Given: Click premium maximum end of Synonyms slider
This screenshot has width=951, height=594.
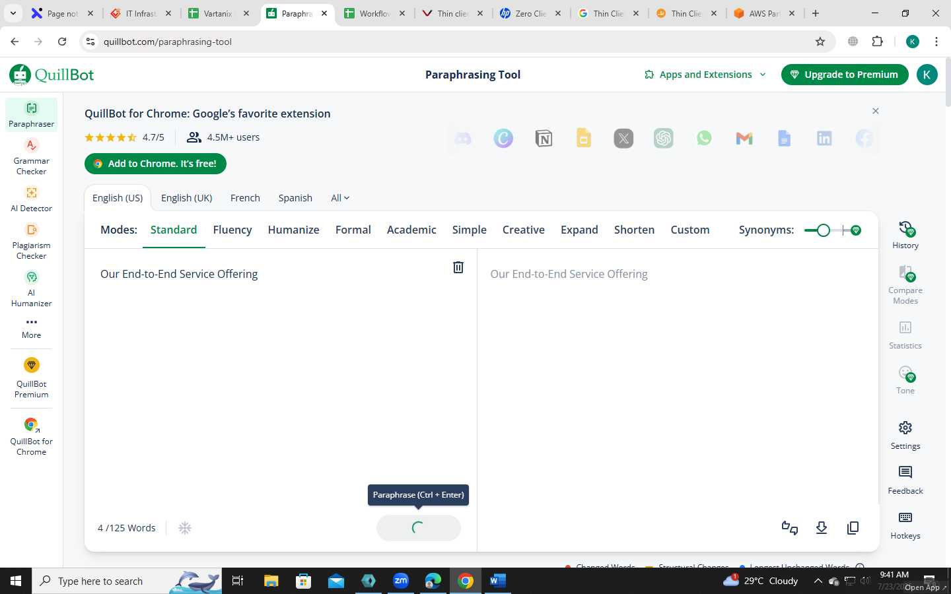Looking at the screenshot, I should click(856, 230).
